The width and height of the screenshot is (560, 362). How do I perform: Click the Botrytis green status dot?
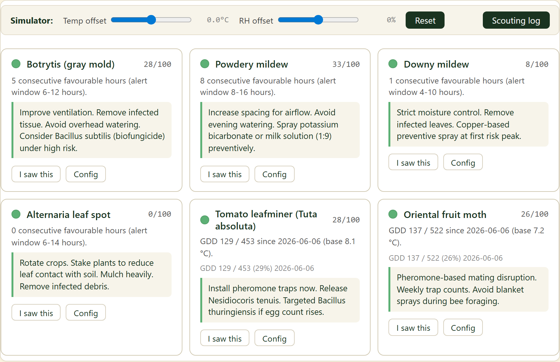point(16,64)
